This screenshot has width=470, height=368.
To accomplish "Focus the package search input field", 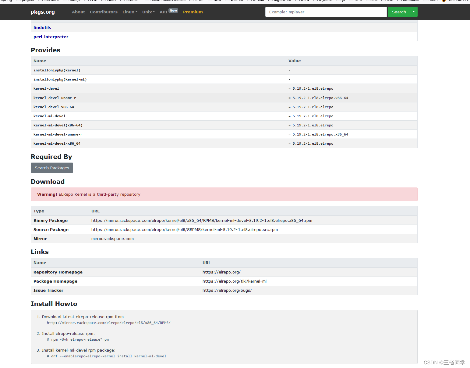I will point(326,12).
